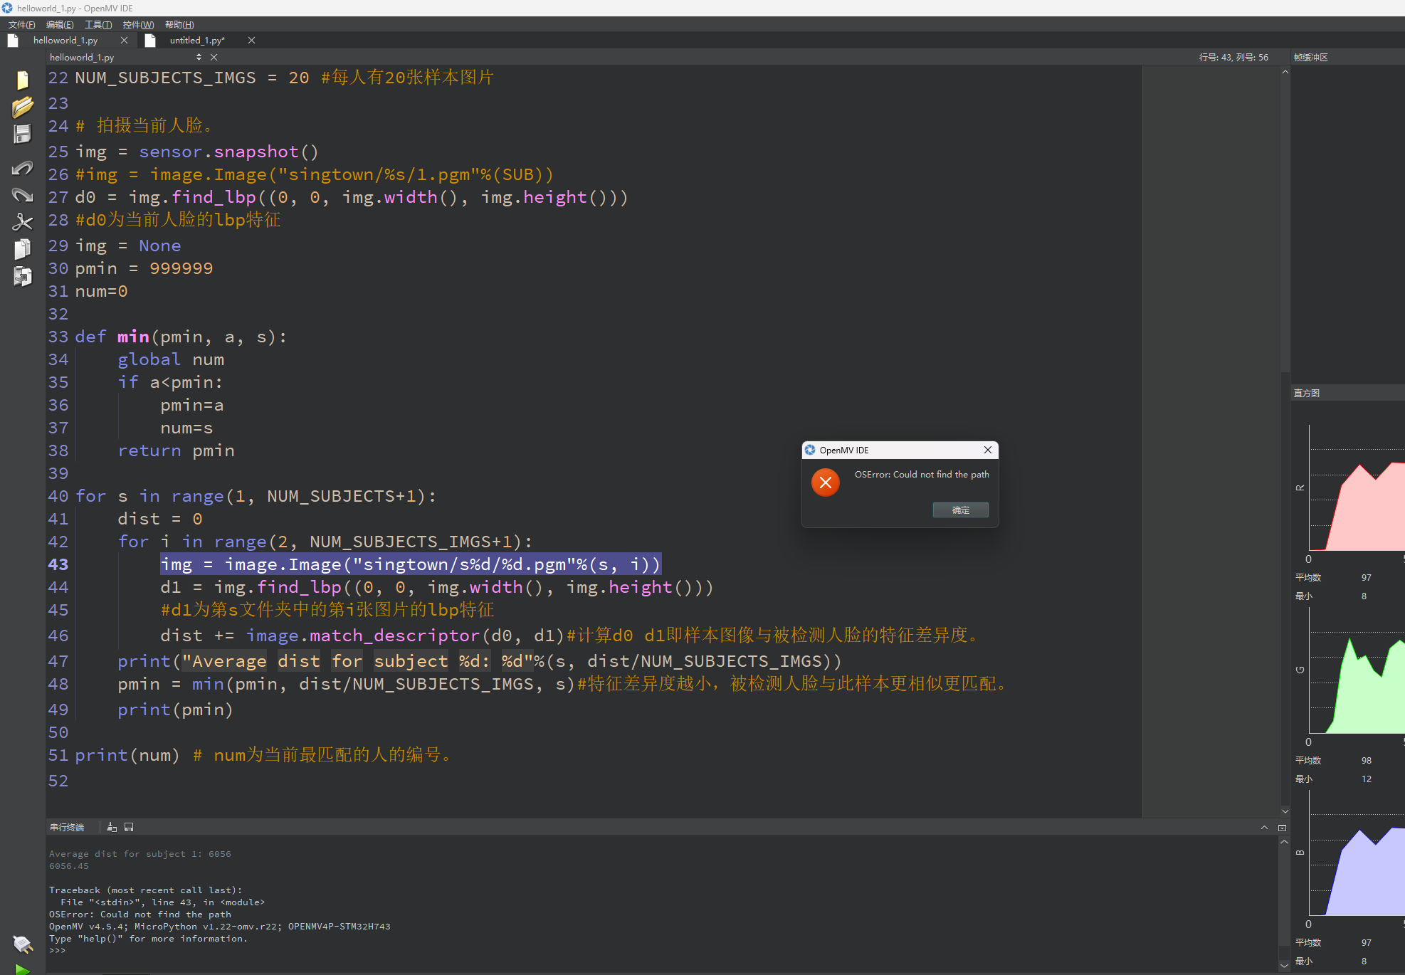Click the return pmin line

coord(176,450)
